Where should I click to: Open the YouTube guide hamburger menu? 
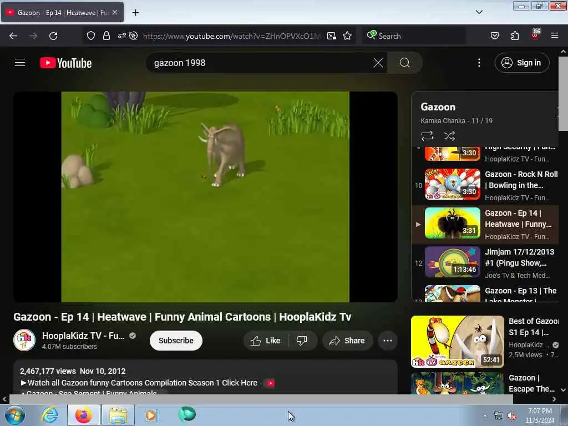pos(20,63)
